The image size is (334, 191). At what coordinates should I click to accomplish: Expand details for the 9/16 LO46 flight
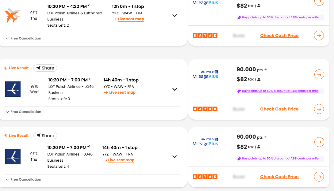pyautogui.click(x=175, y=89)
